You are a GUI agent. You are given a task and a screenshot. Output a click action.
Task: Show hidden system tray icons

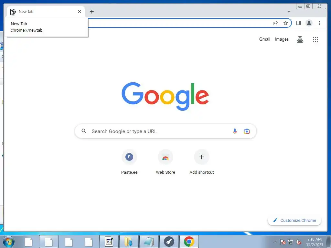(x=275, y=242)
